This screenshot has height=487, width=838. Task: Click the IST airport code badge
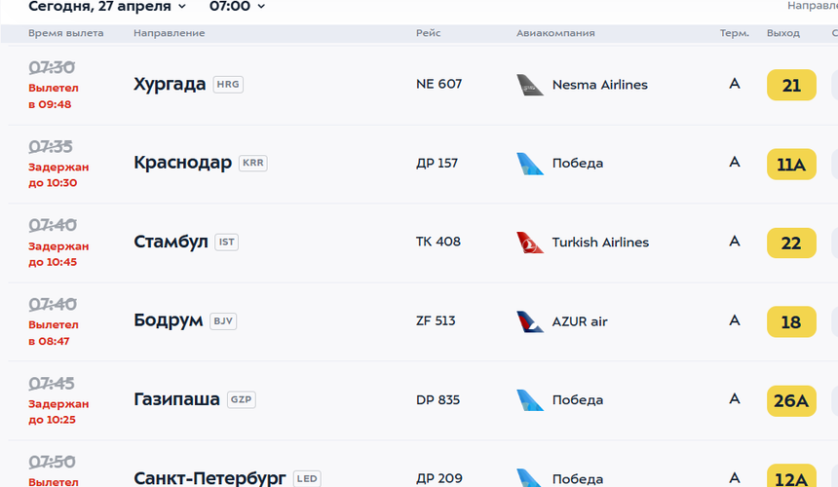tap(226, 243)
